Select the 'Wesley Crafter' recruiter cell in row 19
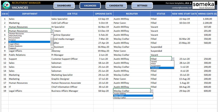Screen dimensions: 218x112 pyautogui.click(x=132, y=91)
